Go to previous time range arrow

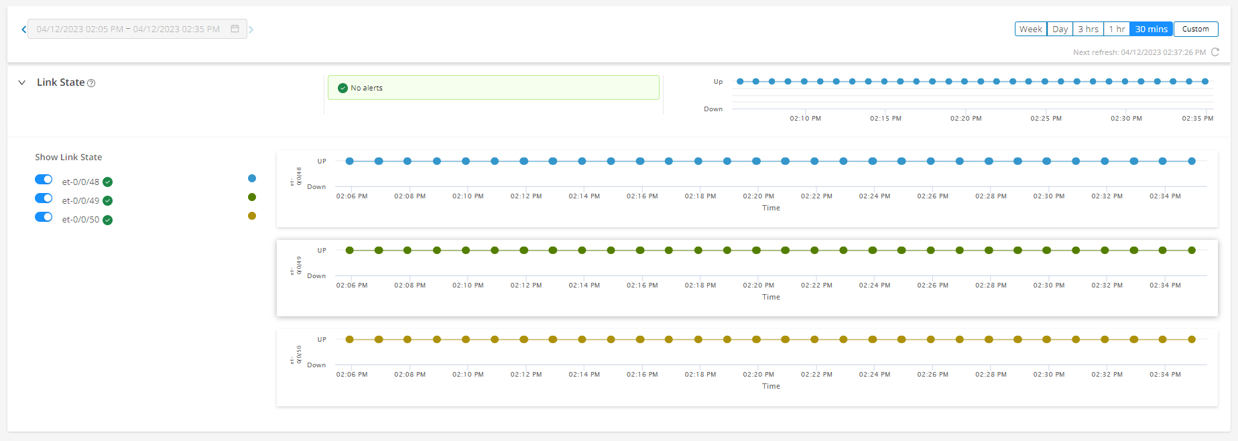click(x=23, y=29)
